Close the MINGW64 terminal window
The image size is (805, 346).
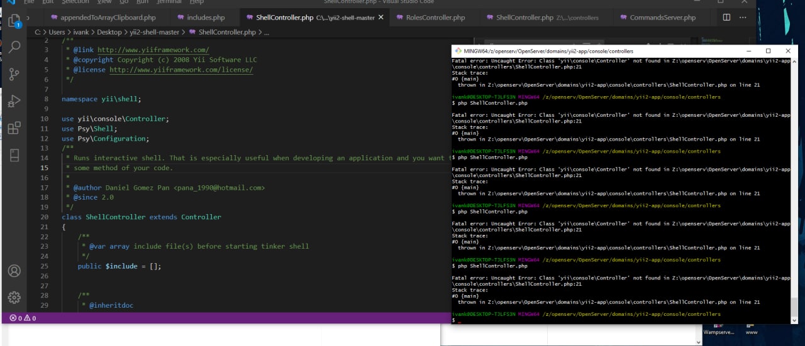(788, 51)
